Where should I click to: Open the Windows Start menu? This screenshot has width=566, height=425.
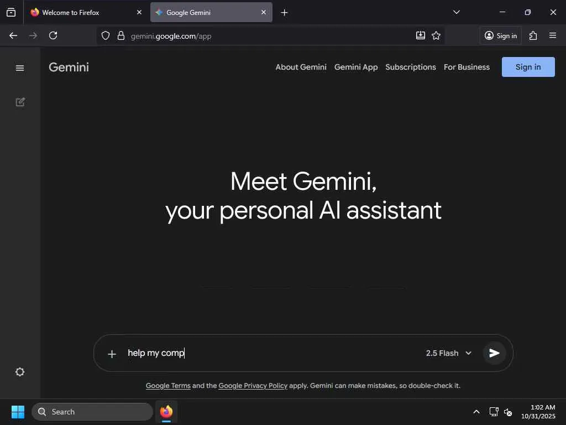click(x=18, y=412)
